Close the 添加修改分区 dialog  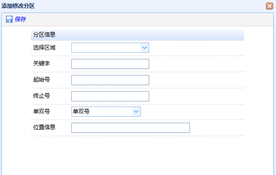click(269, 6)
